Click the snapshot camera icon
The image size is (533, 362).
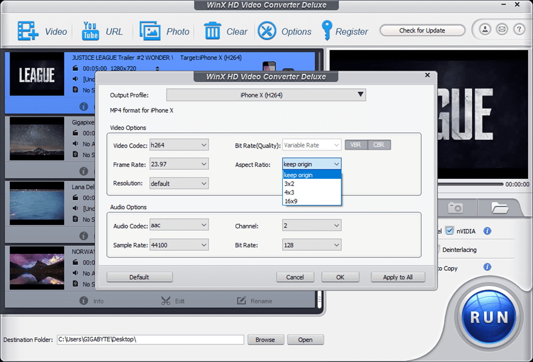pyautogui.click(x=455, y=208)
